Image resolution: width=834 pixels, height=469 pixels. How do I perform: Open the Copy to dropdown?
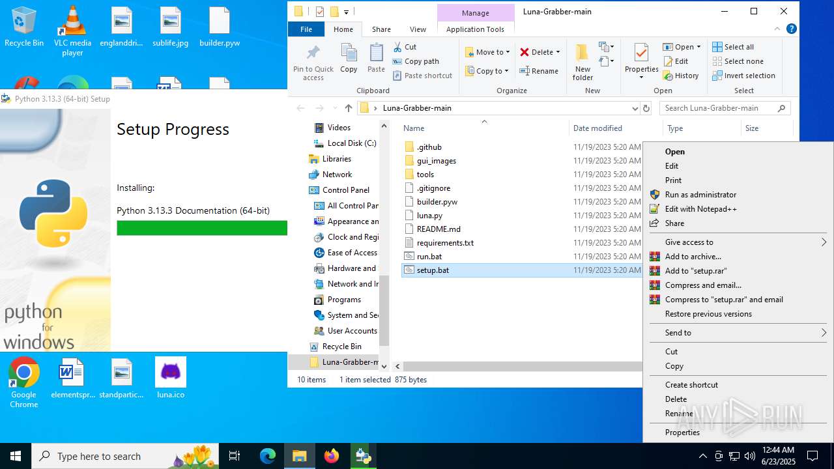(487, 71)
